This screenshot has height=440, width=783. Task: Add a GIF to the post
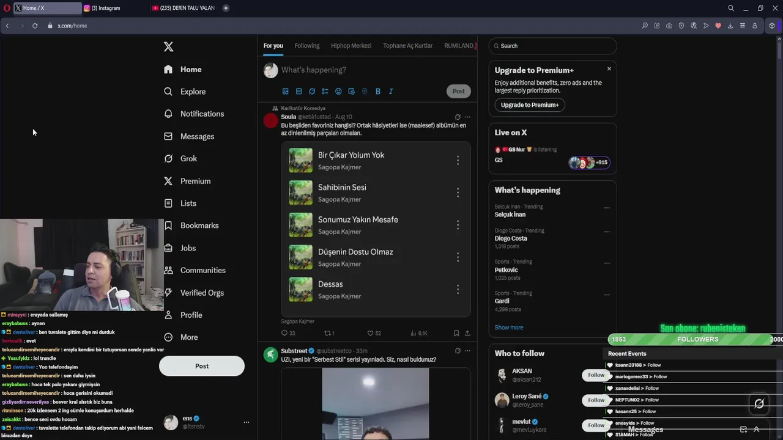tap(299, 91)
